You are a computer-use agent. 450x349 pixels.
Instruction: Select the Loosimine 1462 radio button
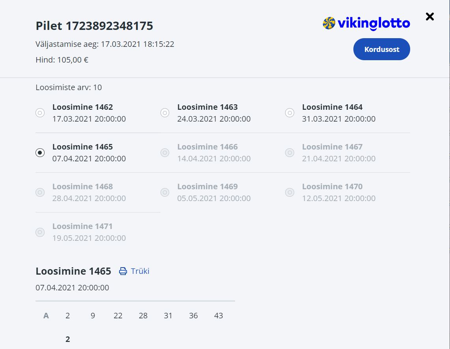coord(40,113)
